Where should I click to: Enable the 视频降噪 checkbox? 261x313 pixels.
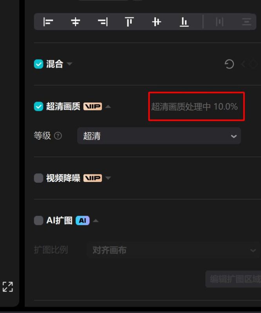(x=38, y=178)
